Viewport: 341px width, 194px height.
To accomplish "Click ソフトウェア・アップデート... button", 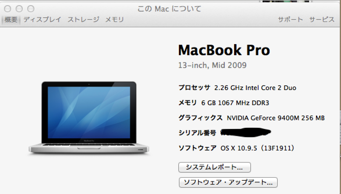I will point(228,182).
